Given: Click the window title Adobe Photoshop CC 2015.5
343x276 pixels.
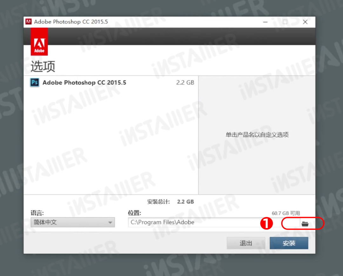Looking at the screenshot, I should pyautogui.click(x=71, y=22).
